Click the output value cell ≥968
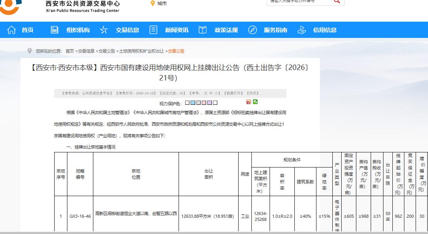The image size is (428, 234). [363, 216]
